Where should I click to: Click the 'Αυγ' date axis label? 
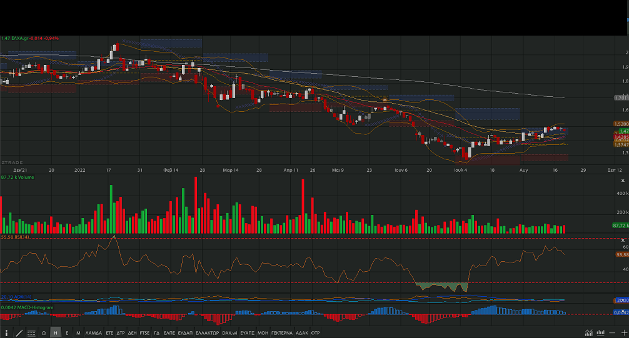pyautogui.click(x=524, y=170)
